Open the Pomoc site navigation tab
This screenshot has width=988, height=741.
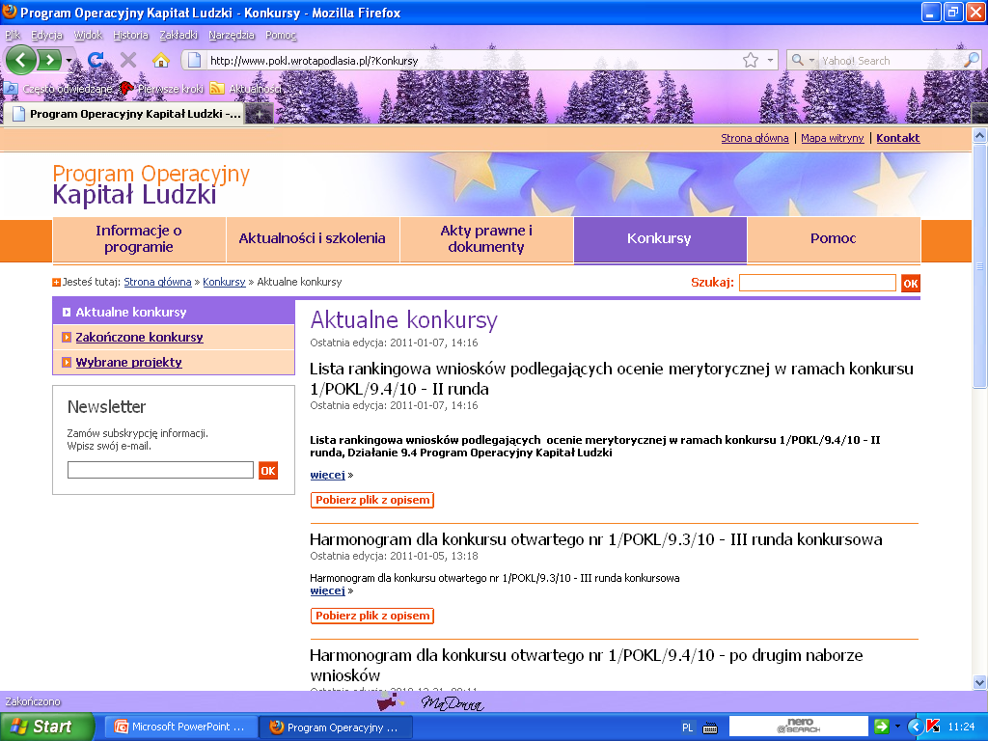click(833, 239)
